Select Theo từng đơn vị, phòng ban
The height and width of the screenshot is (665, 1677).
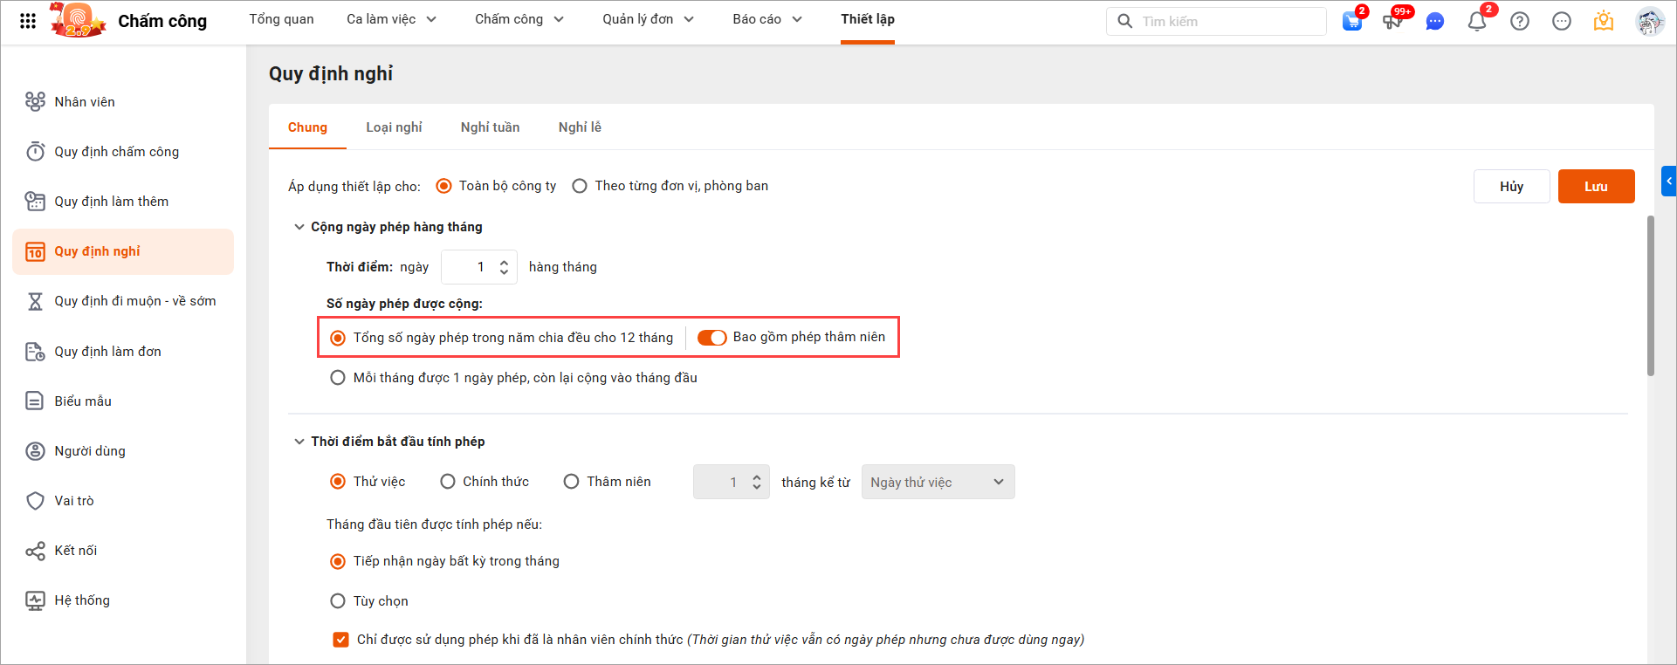pyautogui.click(x=580, y=186)
